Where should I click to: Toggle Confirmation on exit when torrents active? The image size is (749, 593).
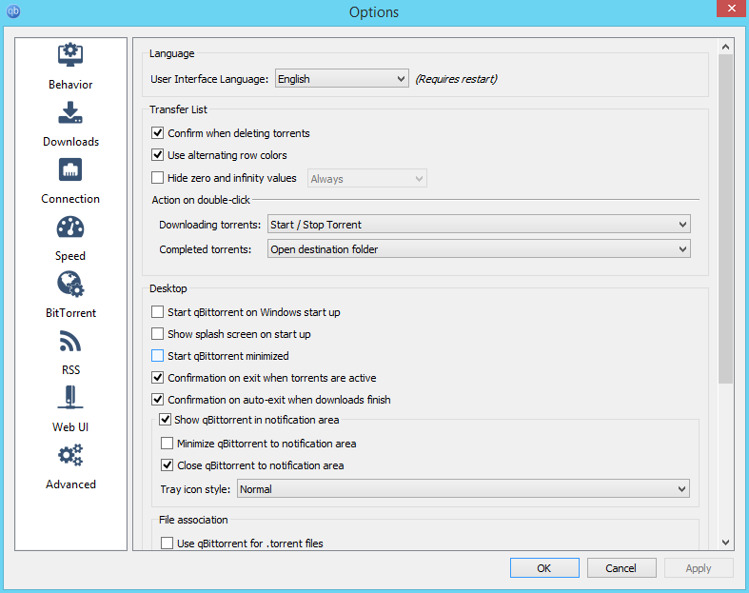(158, 378)
